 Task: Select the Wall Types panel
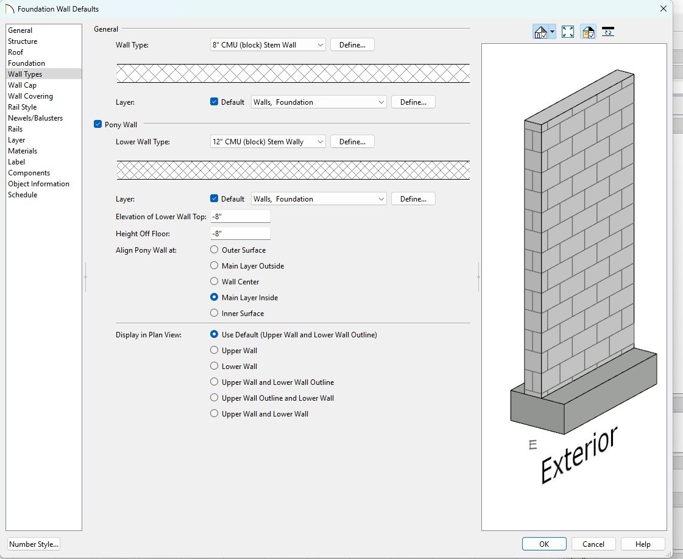pyautogui.click(x=25, y=74)
